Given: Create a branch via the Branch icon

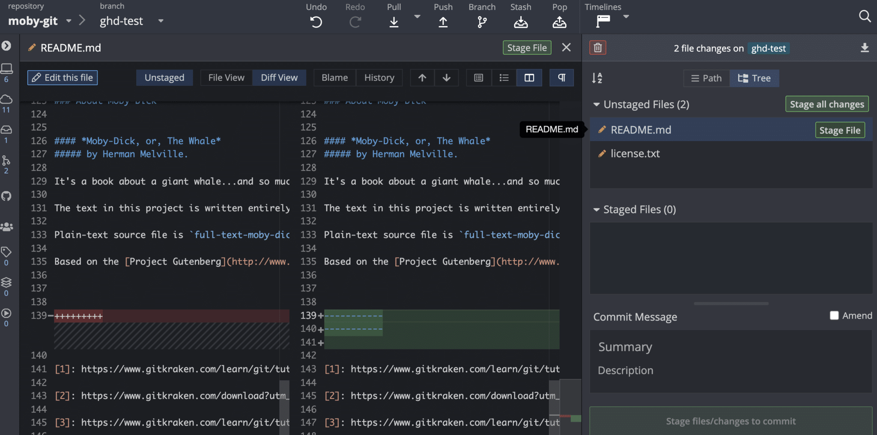Looking at the screenshot, I should [x=482, y=21].
